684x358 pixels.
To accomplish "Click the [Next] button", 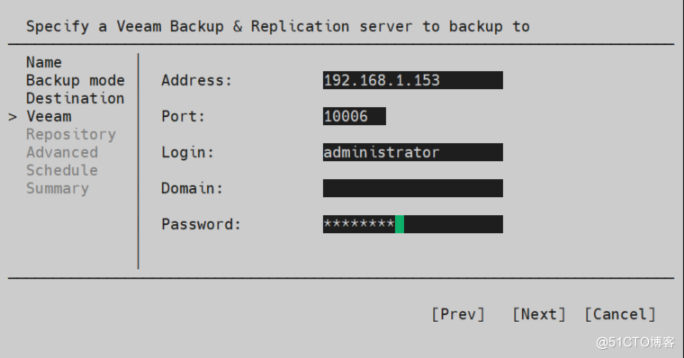I will 539,314.
